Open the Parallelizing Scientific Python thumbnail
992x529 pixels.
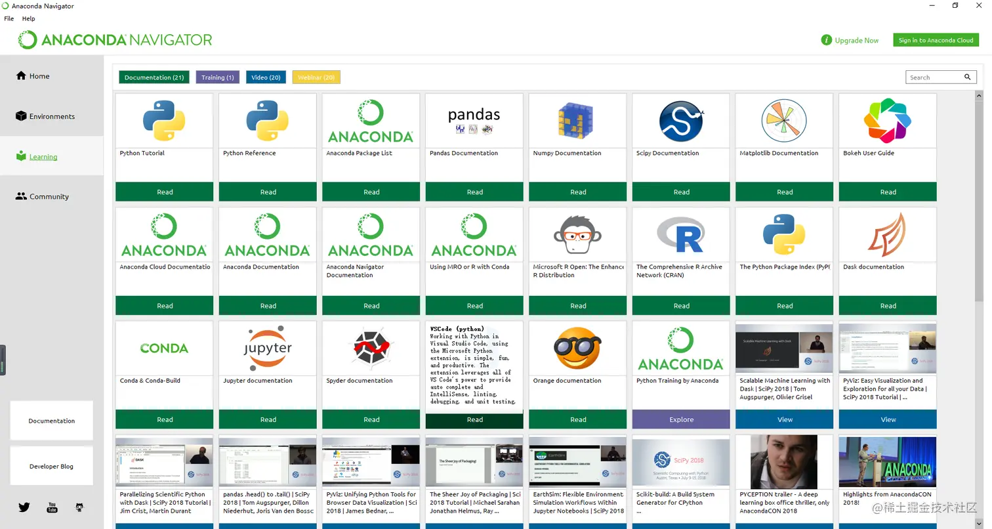pos(165,462)
